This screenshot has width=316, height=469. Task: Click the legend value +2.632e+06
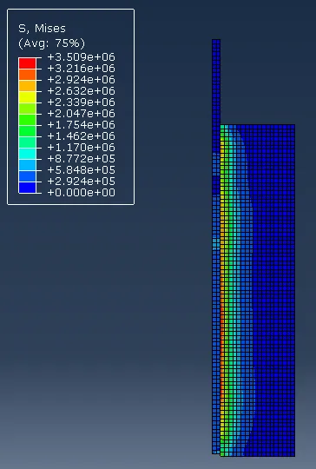click(81, 90)
